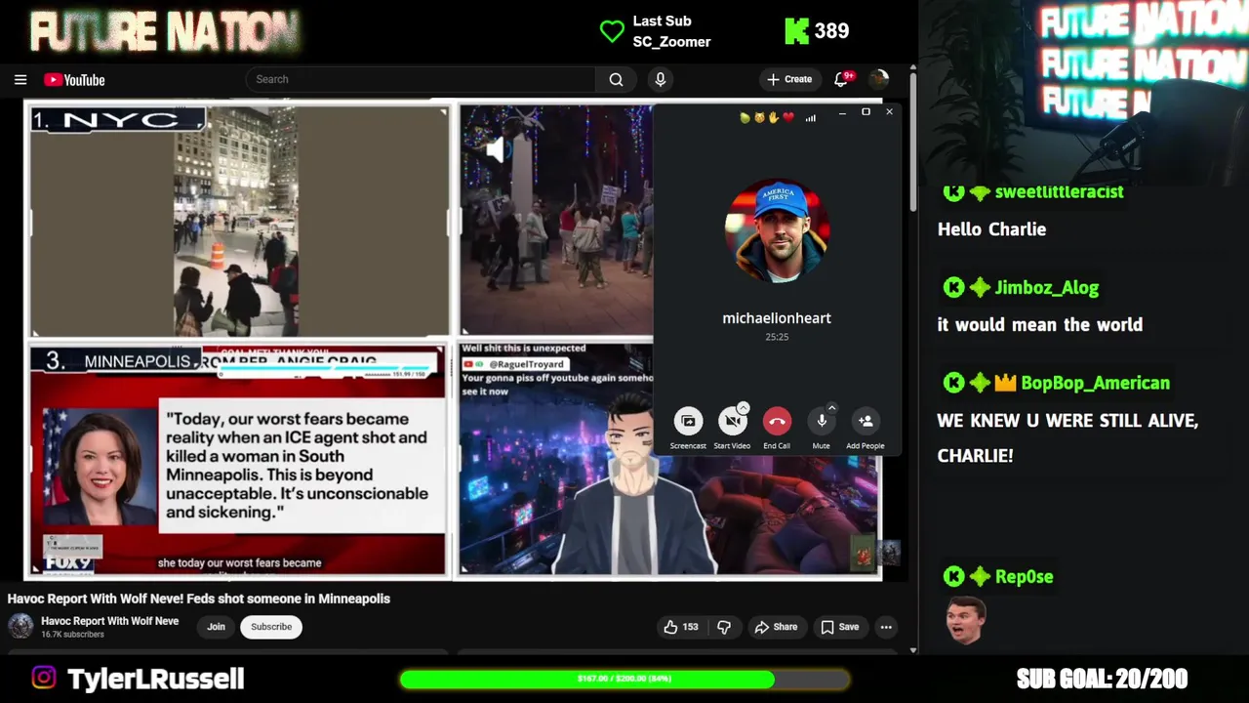This screenshot has width=1249, height=703.
Task: Expand the microphone options chevron
Action: click(832, 407)
